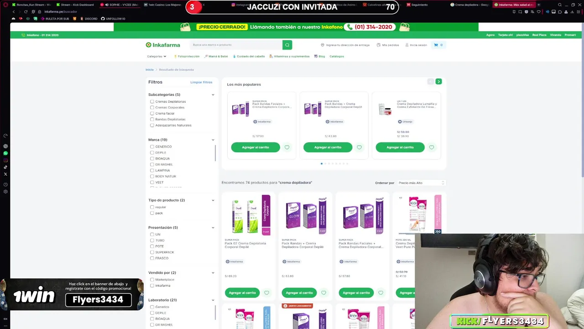Click the delivery address location pin
This screenshot has height=329, width=584.
click(x=323, y=45)
